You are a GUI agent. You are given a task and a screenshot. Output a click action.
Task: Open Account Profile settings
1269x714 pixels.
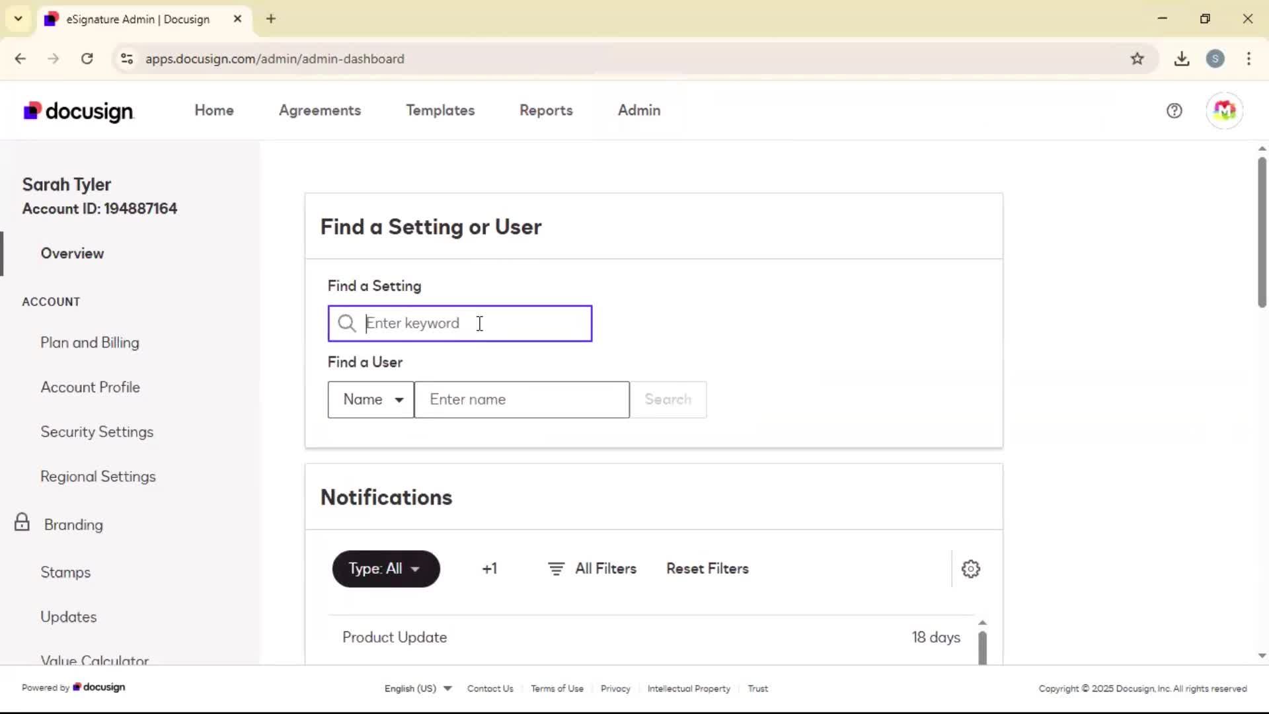[91, 387]
